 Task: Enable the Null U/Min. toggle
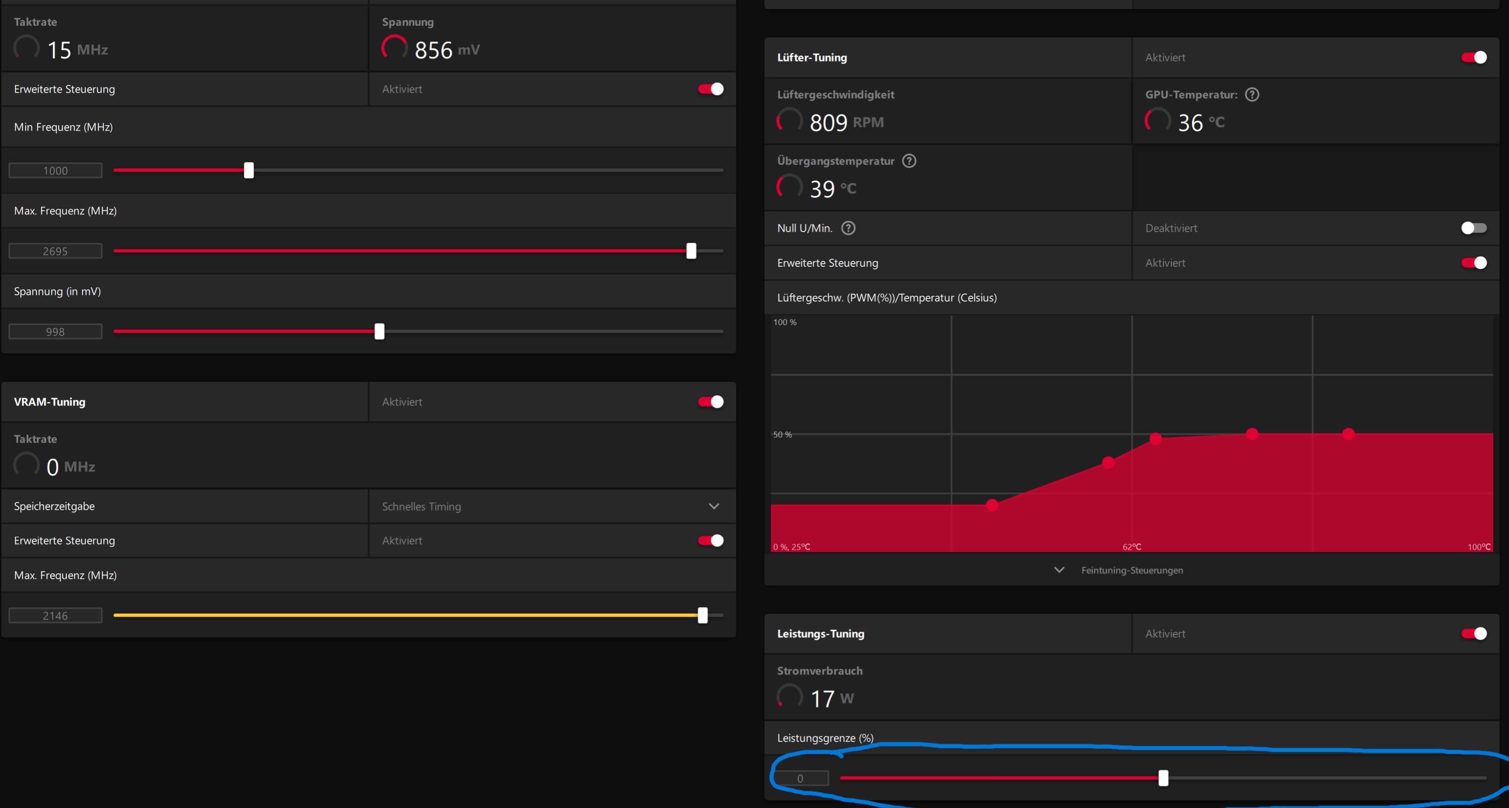[1473, 228]
